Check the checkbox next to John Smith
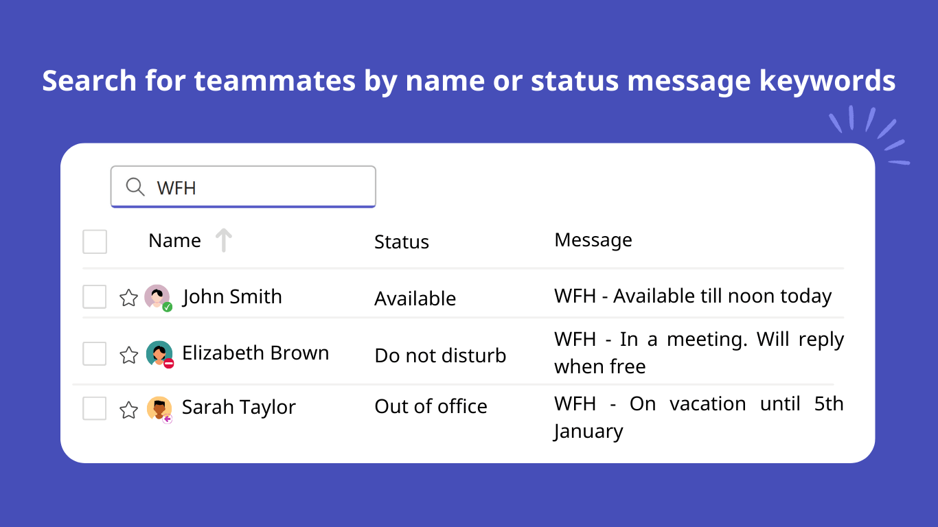This screenshot has width=938, height=527. 95,296
